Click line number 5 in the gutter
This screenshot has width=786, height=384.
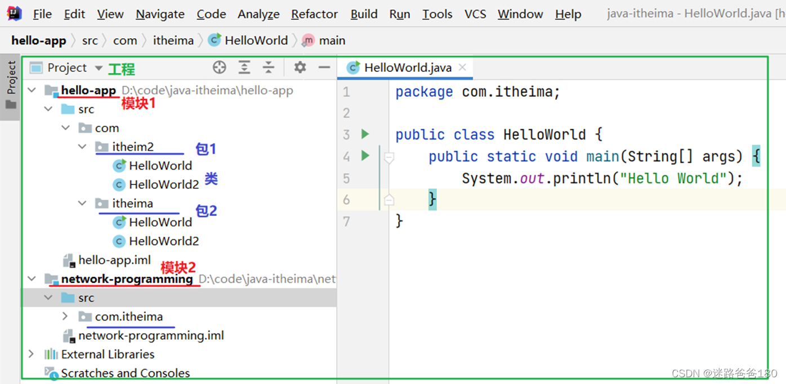click(346, 178)
